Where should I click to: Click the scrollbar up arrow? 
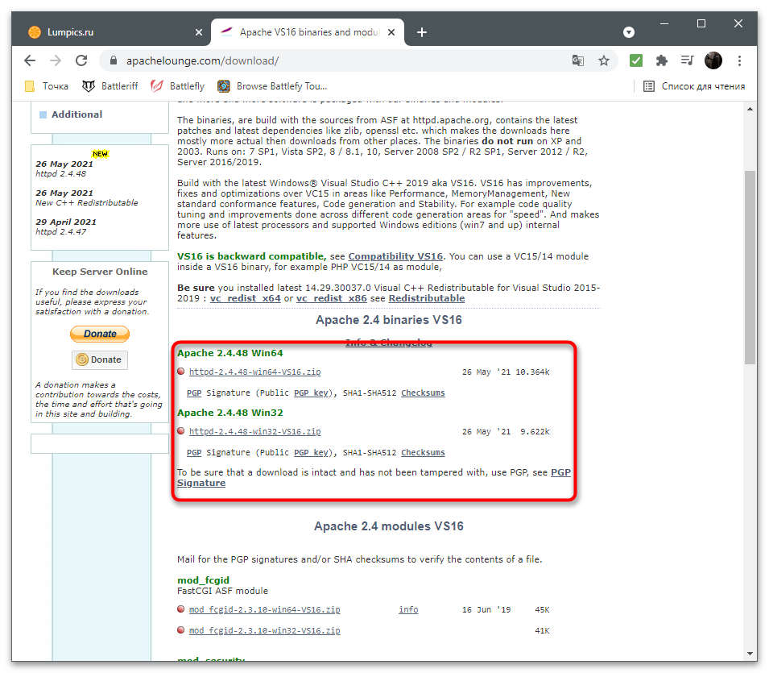(x=750, y=109)
